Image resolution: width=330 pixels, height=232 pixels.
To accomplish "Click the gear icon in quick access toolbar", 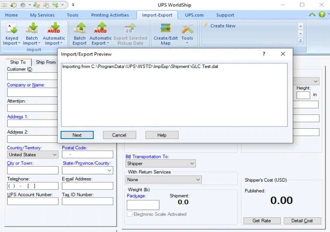I will [x=23, y=5].
